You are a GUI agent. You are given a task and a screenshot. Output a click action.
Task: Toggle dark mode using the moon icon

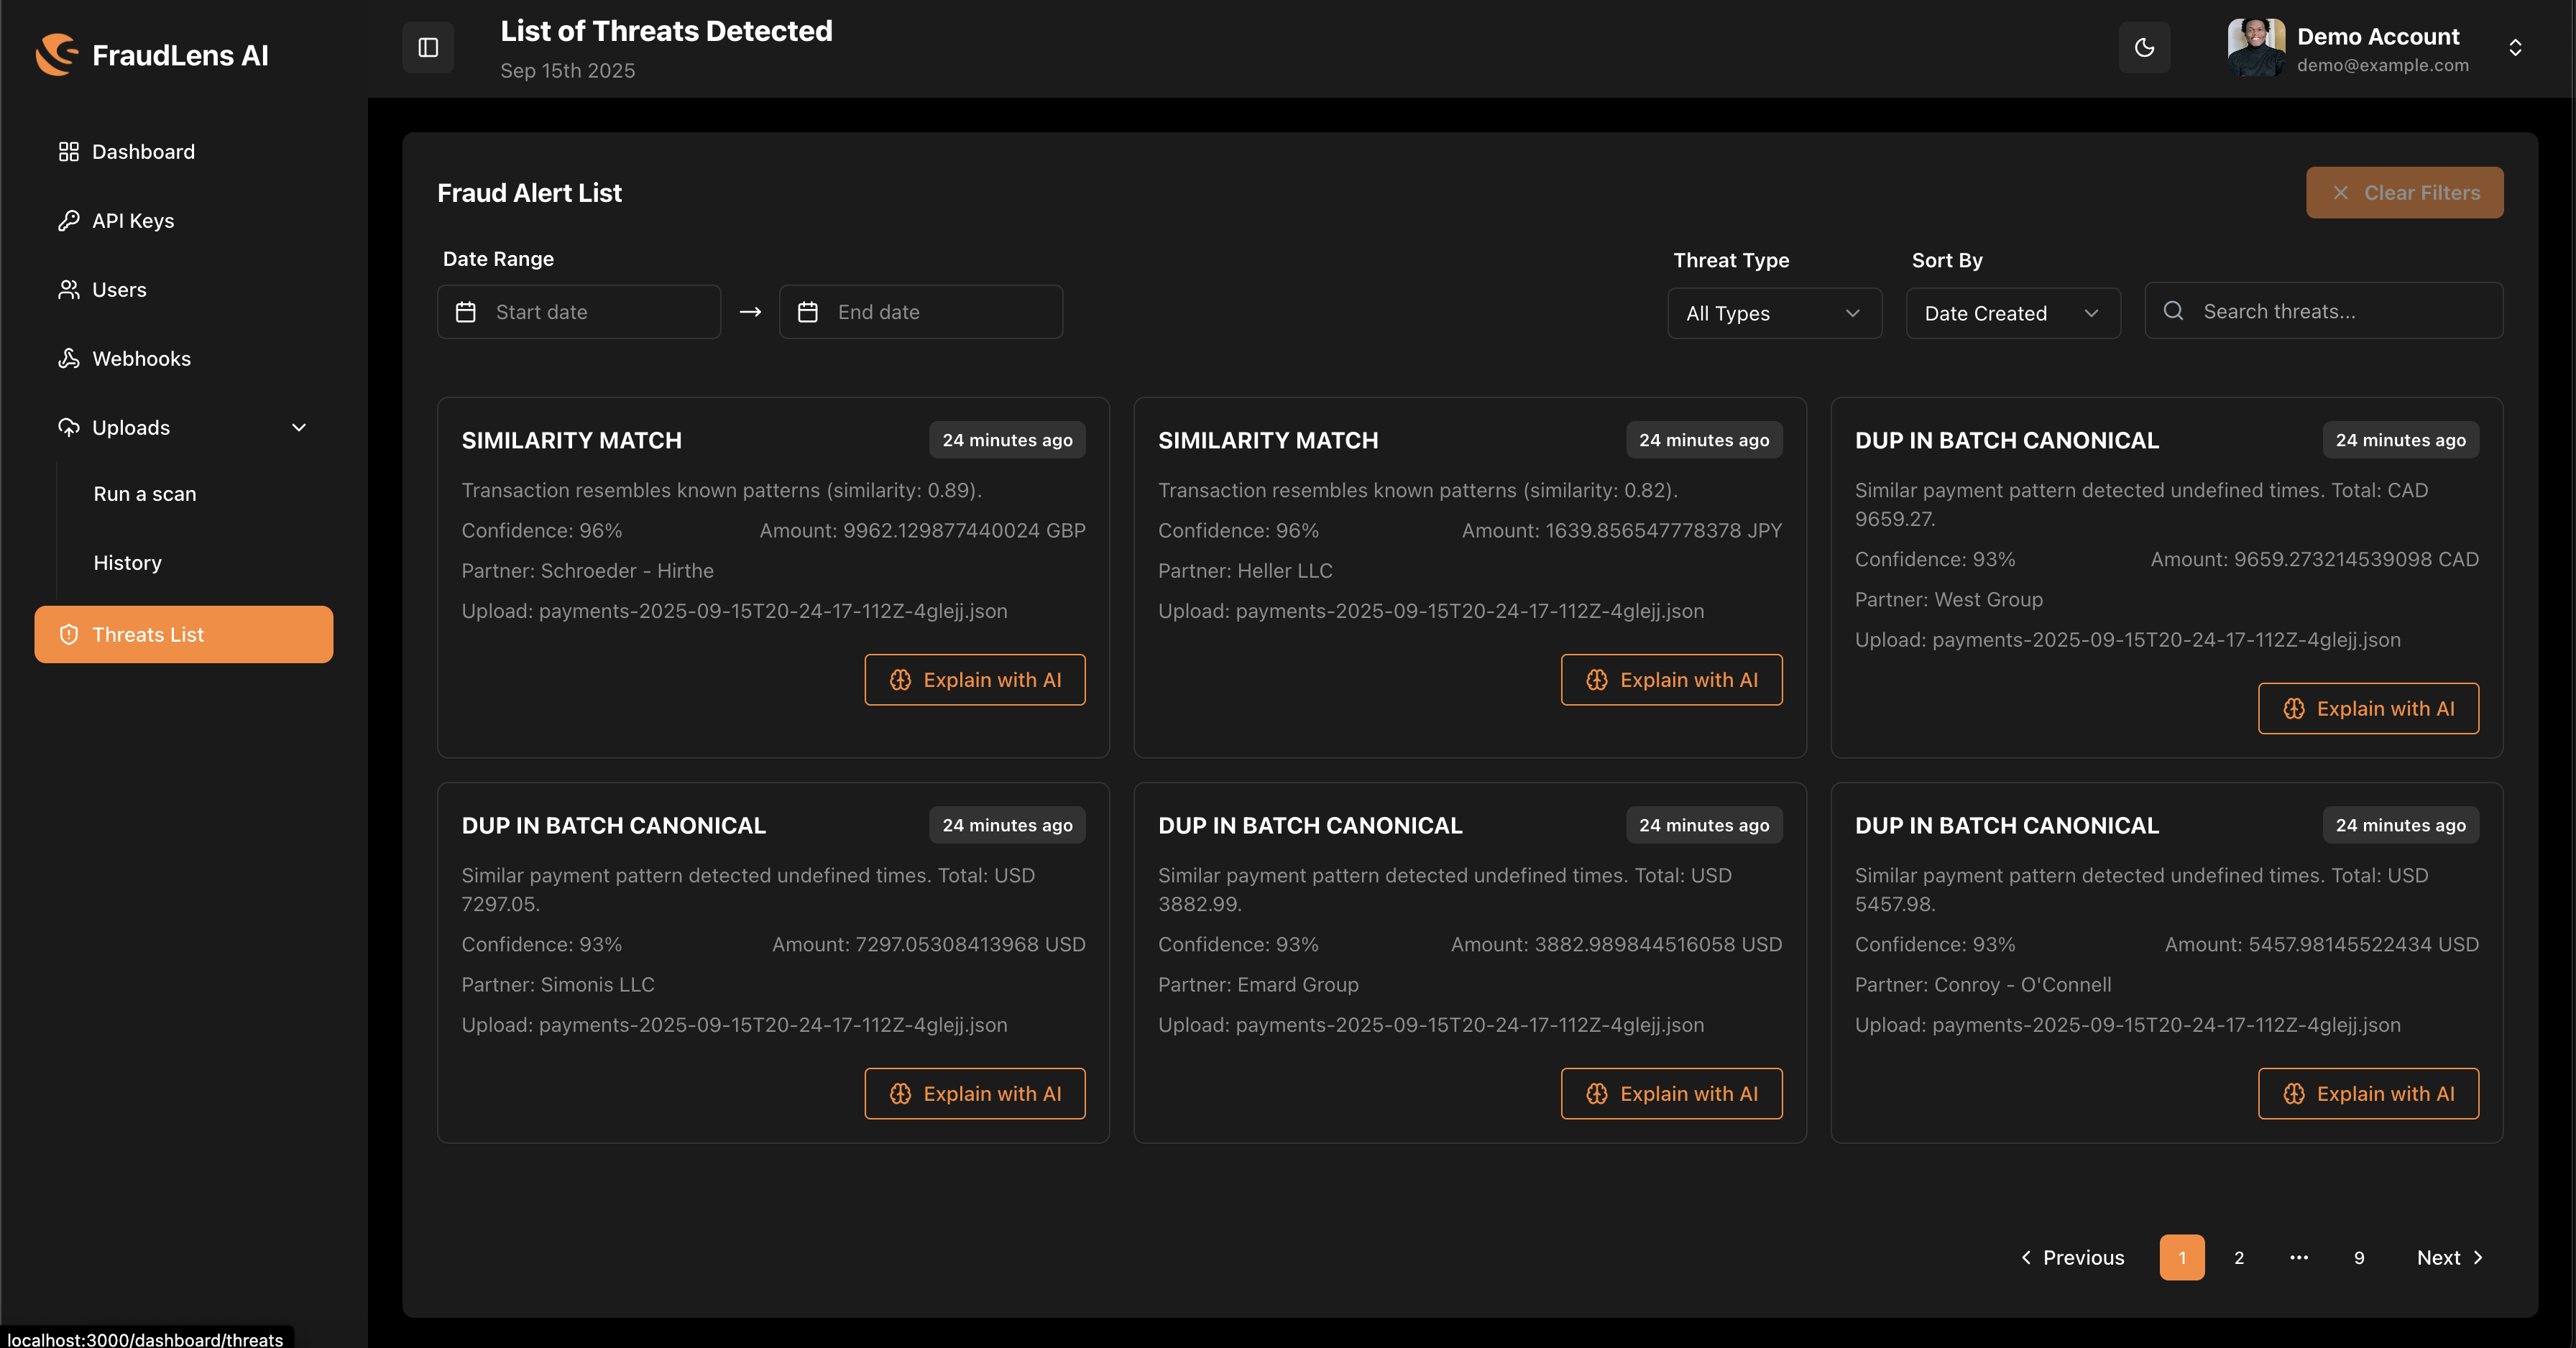[2144, 47]
